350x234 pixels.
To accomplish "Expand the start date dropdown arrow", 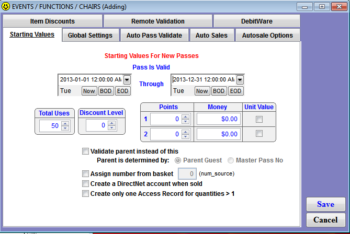I will 127,80.
